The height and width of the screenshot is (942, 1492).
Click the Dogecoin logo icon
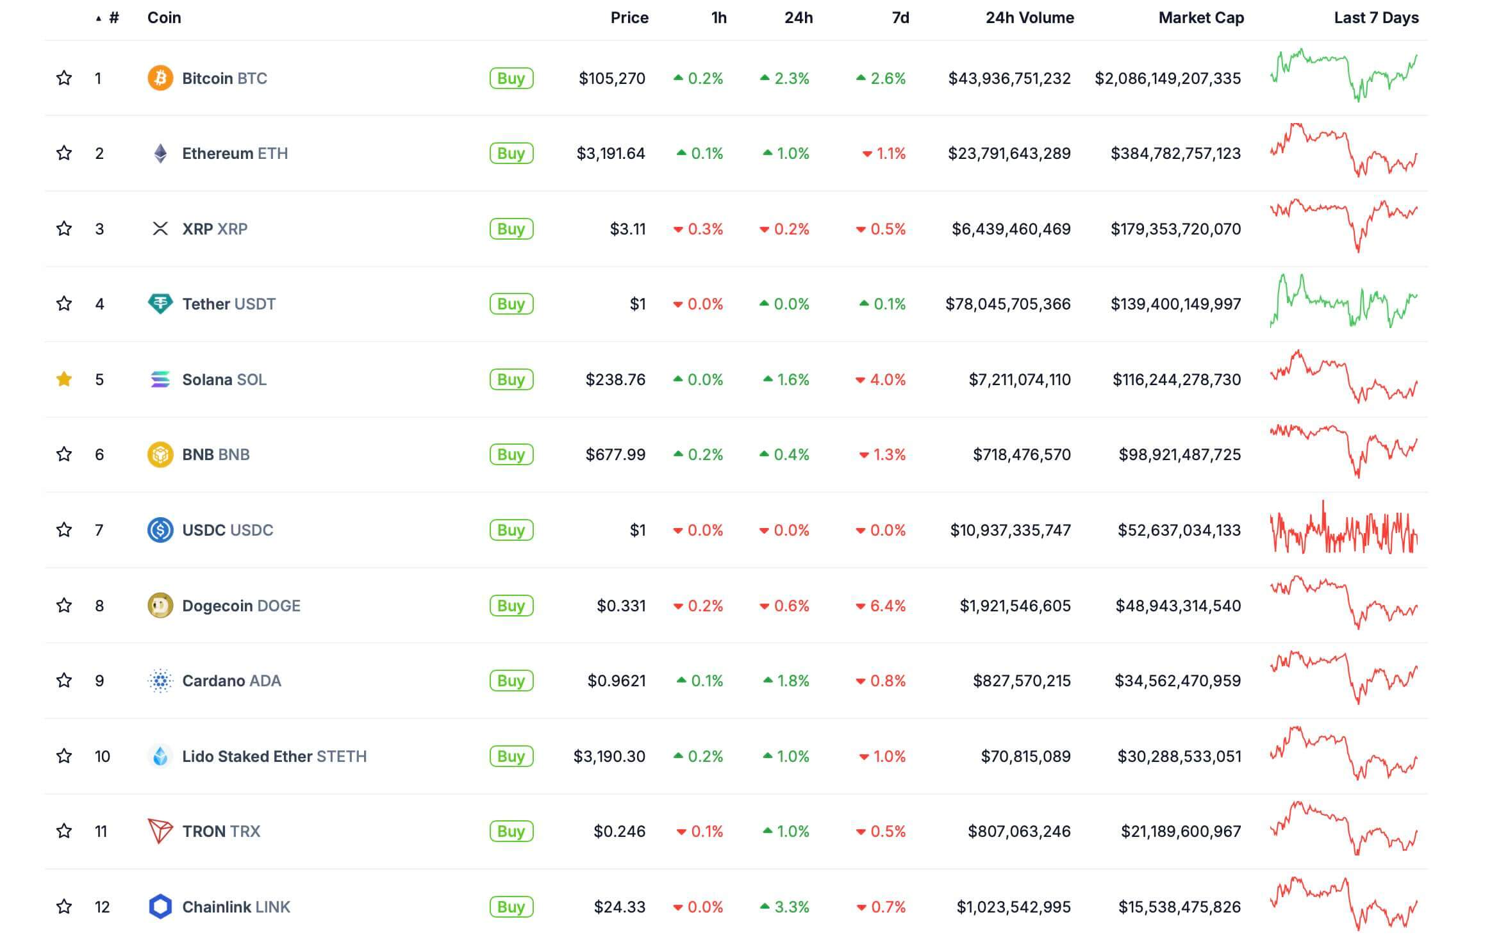pyautogui.click(x=160, y=606)
